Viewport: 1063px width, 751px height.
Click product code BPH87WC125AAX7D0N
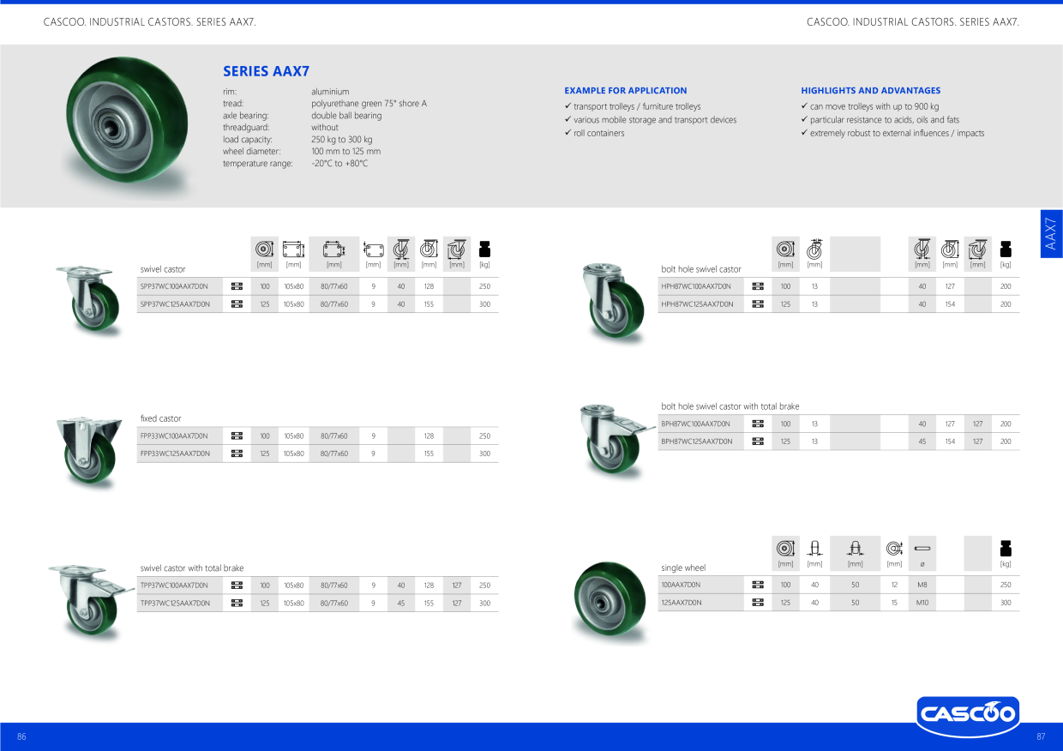(696, 442)
